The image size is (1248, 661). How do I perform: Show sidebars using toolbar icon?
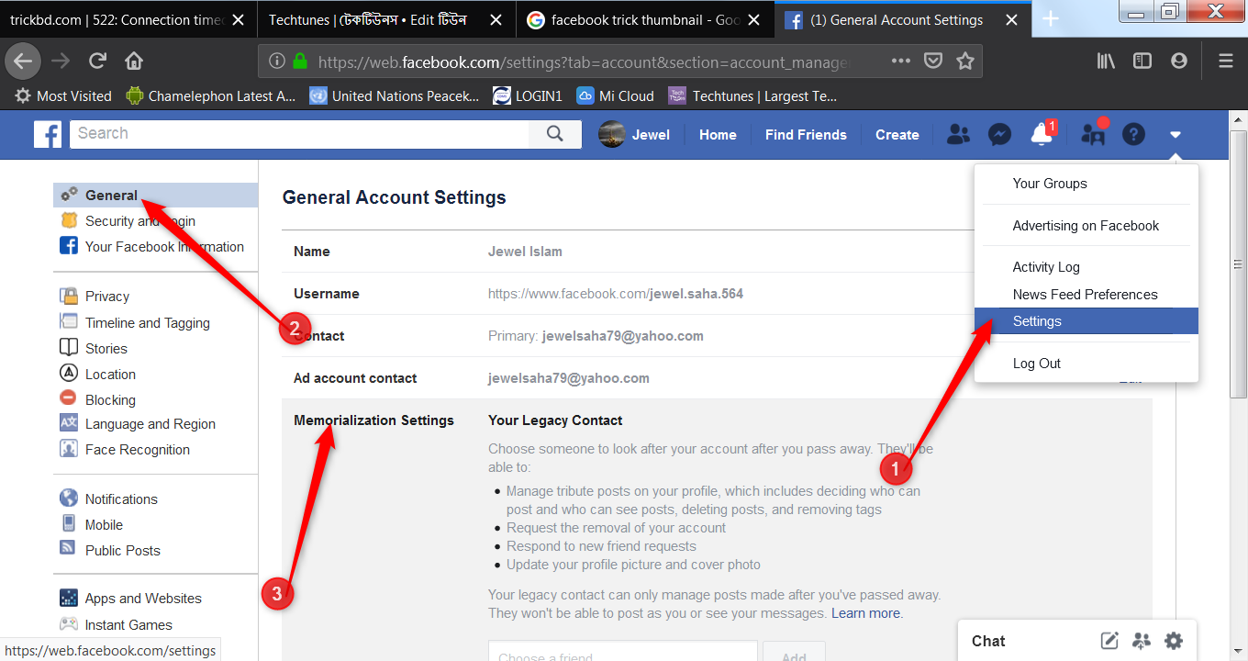(x=1142, y=61)
